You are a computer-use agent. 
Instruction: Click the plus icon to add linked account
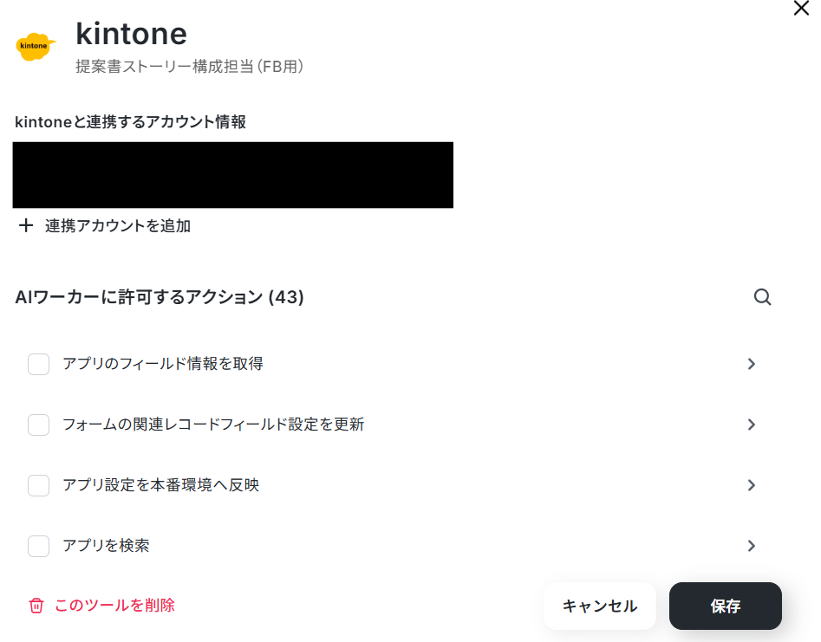coord(26,225)
